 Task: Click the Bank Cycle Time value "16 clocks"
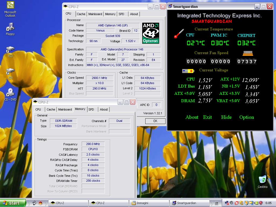(x=93, y=175)
